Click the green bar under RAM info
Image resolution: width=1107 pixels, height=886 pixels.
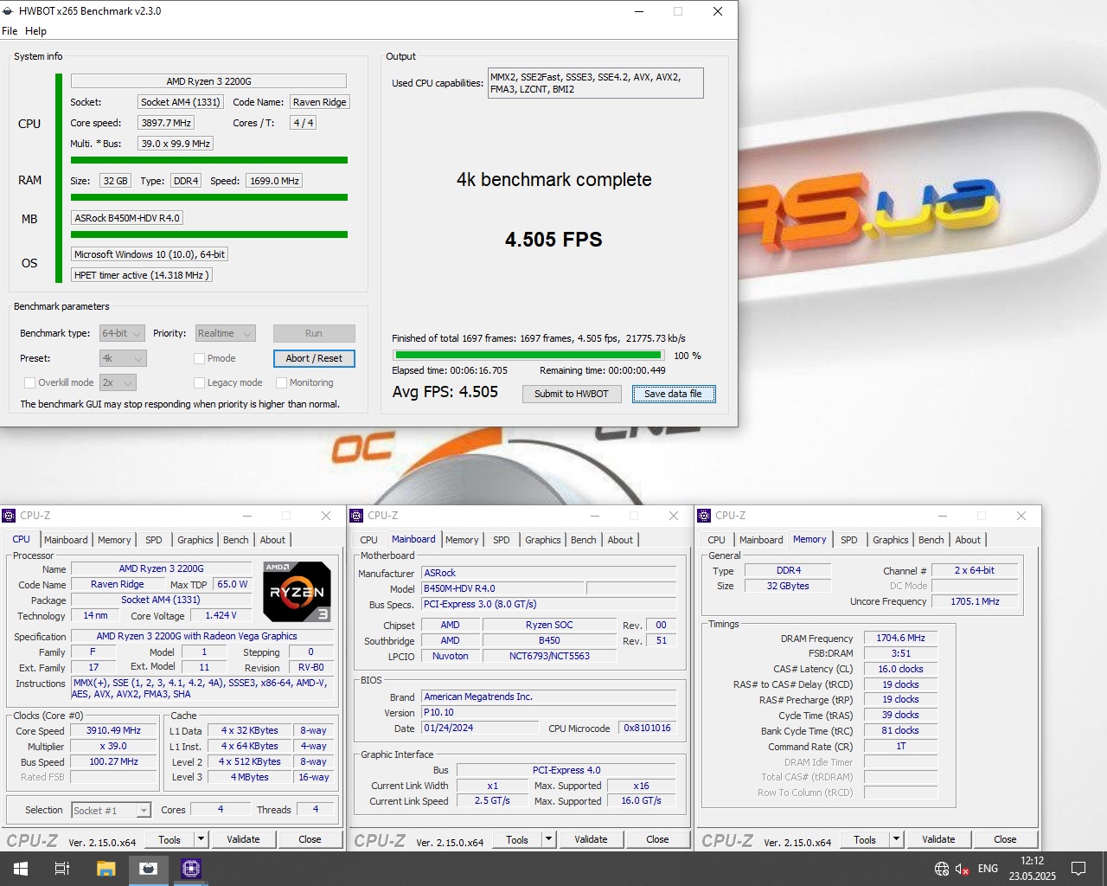209,197
